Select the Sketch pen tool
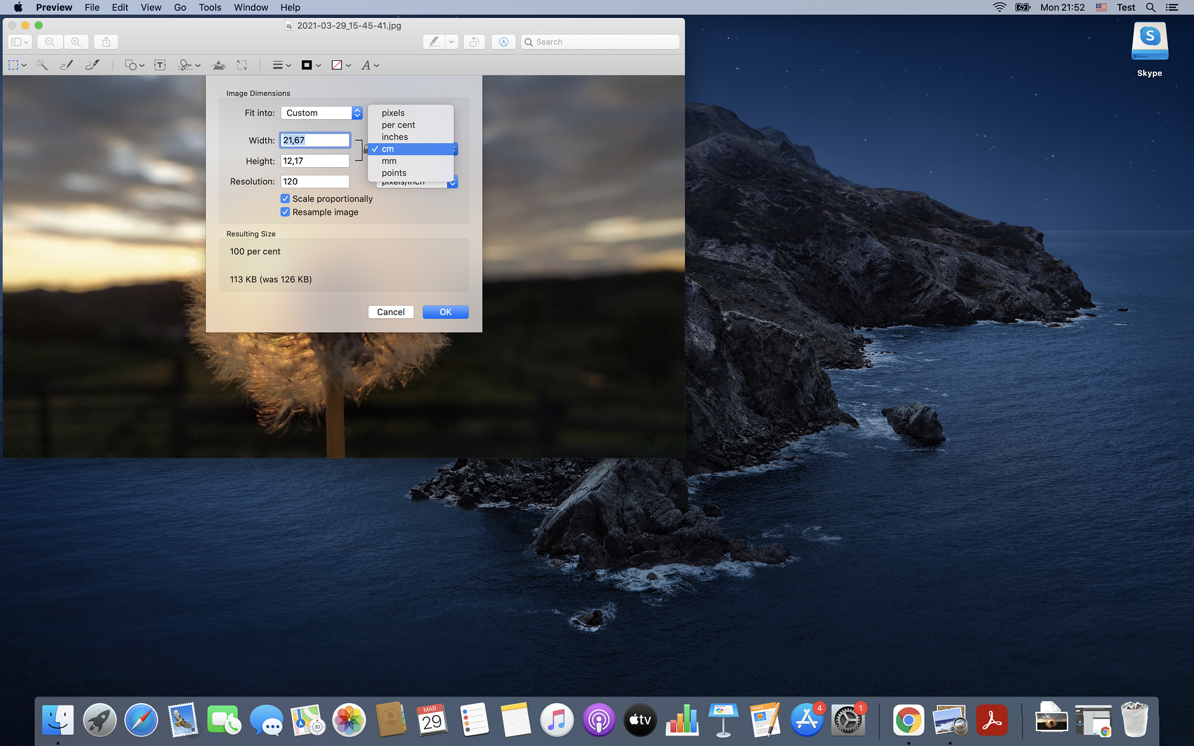 [x=66, y=65]
